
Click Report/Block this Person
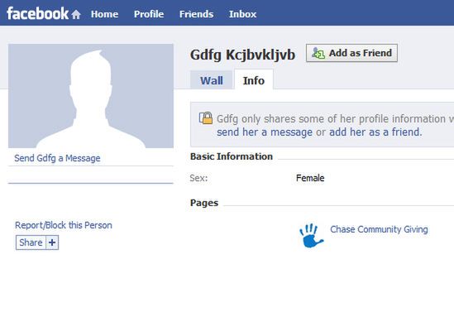point(64,225)
